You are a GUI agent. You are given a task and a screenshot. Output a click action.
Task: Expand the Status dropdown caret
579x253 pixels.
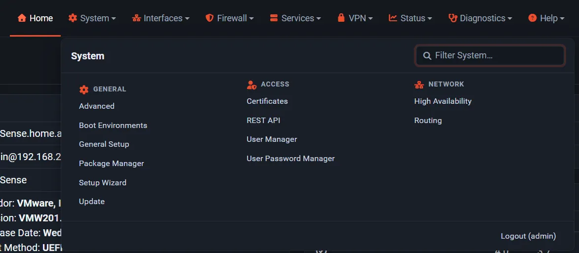(x=430, y=18)
